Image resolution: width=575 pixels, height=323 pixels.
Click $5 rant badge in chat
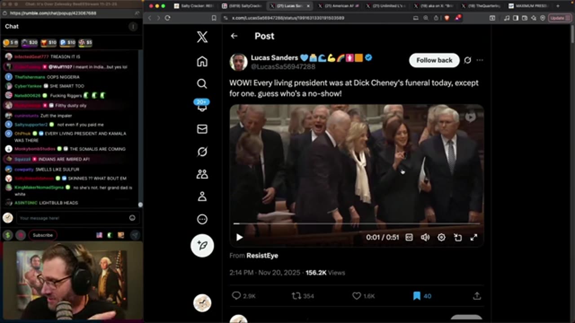[85, 43]
